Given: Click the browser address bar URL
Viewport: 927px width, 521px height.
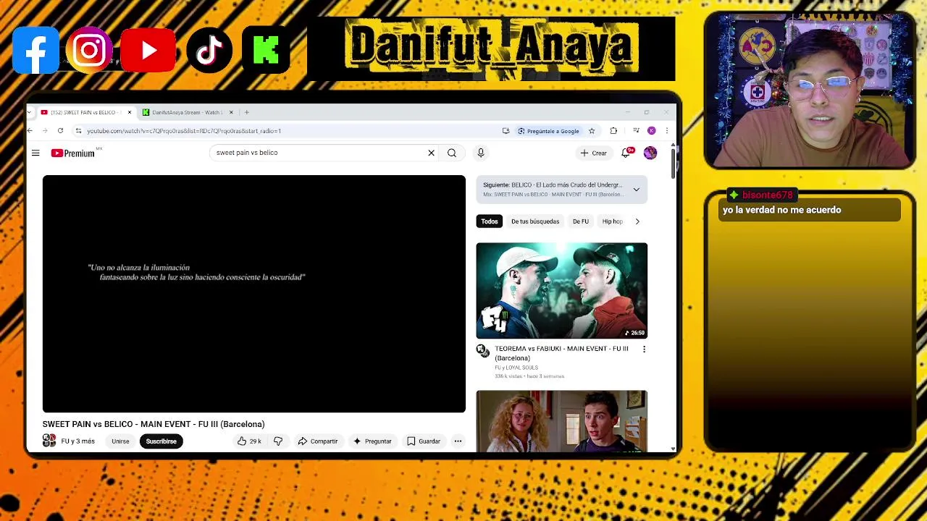Looking at the screenshot, I should [184, 131].
